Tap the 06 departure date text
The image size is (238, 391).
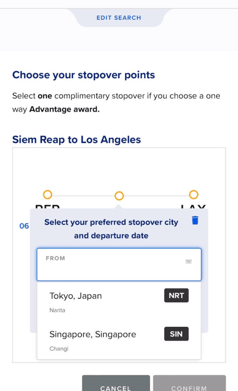(x=24, y=226)
